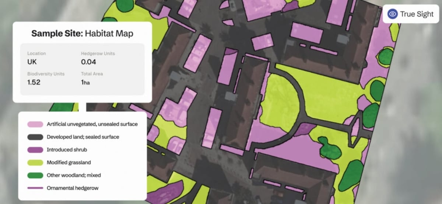The image size is (442, 204).
Task: Click the lime Modified grassland swatch
Action: (x=35, y=162)
